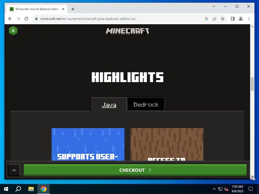Click the scrollbar up arrow
This screenshot has width=259, height=194.
252,27
